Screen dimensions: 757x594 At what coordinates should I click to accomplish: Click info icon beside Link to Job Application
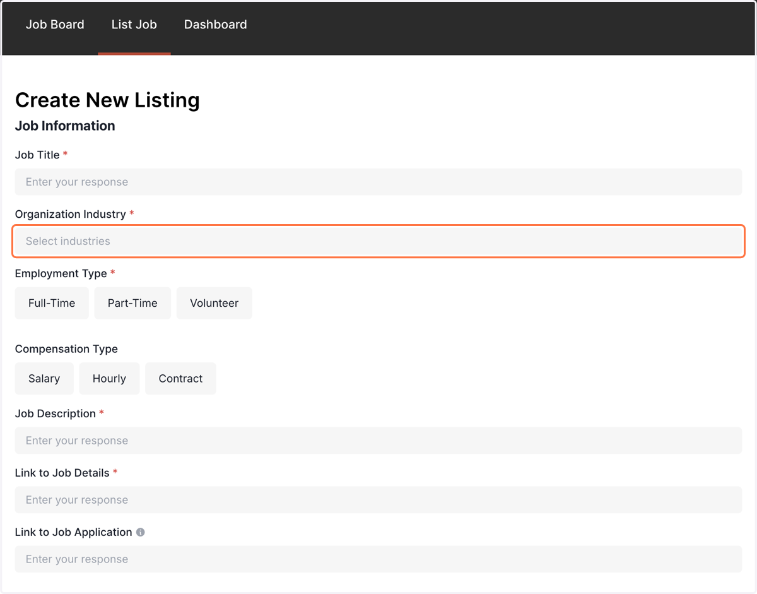pos(141,532)
